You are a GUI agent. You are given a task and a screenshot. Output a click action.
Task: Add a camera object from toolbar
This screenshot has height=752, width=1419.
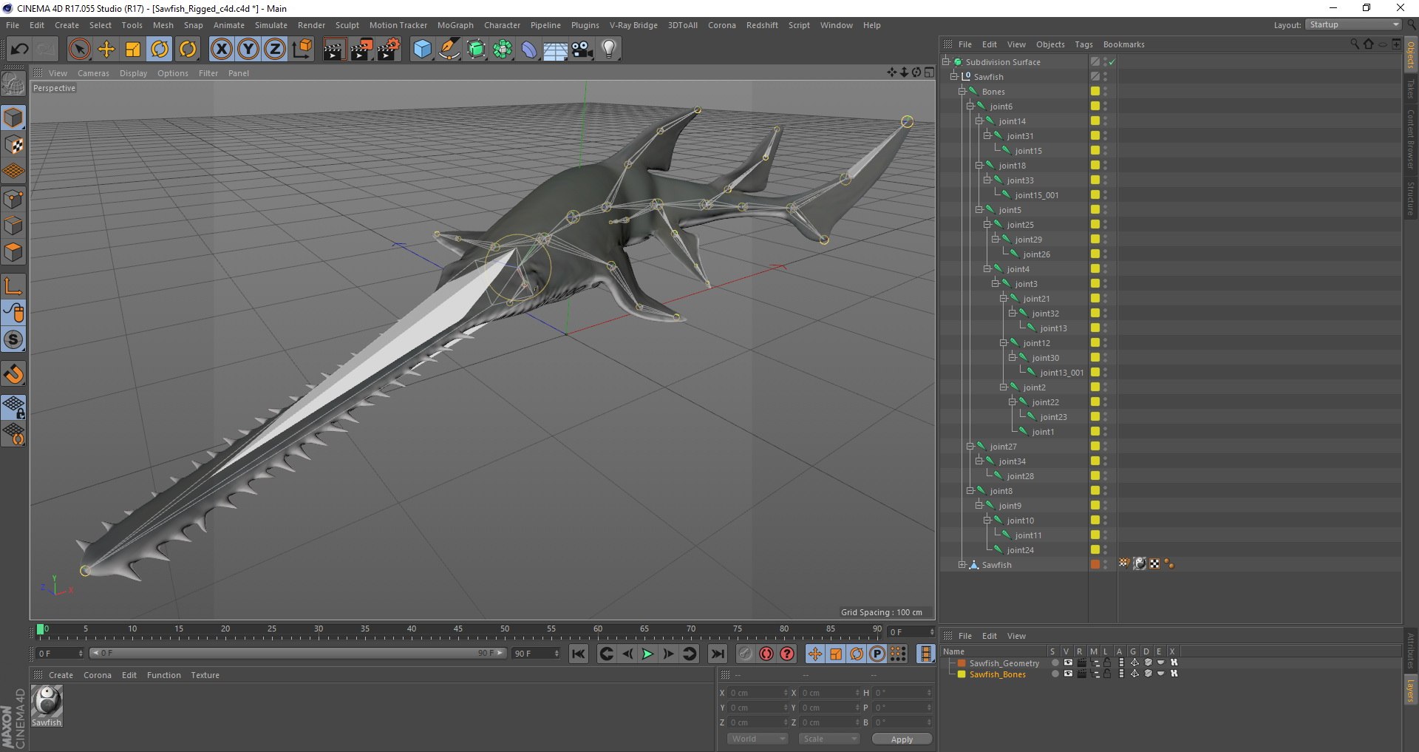(x=582, y=50)
